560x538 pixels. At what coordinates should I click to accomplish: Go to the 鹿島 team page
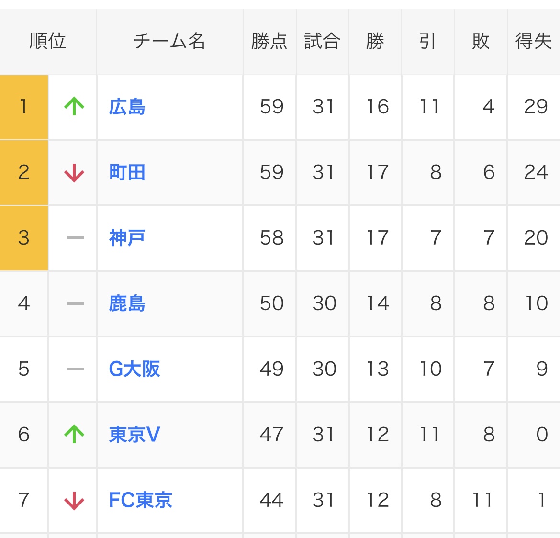coord(127,303)
